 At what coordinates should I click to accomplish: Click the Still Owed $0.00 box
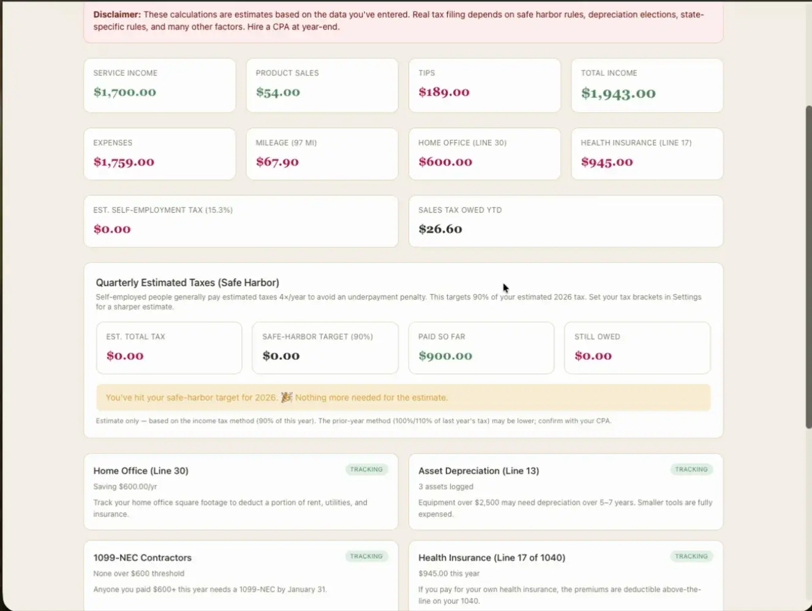tap(637, 348)
